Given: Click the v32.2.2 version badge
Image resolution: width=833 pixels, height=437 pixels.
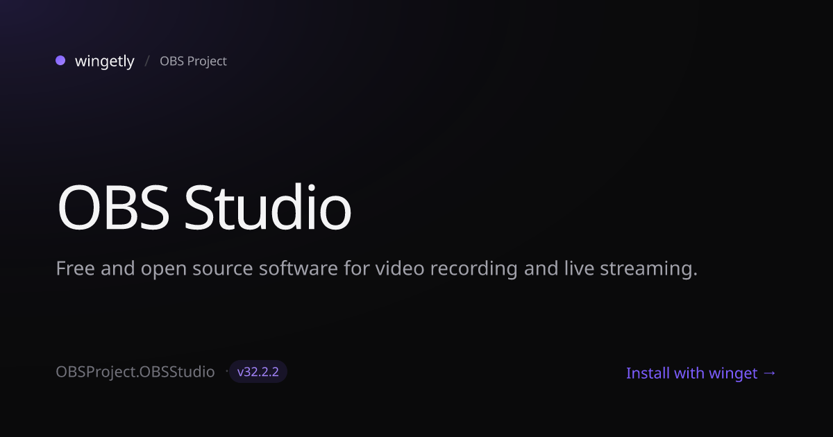Looking at the screenshot, I should tap(258, 372).
